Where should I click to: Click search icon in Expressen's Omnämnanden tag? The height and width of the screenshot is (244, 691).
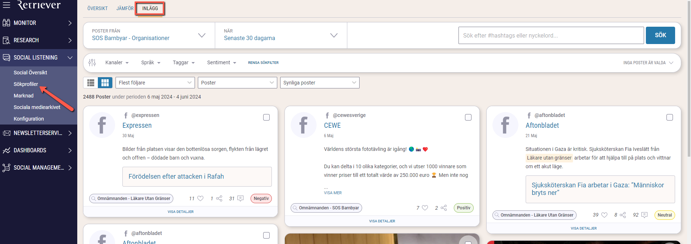[x=94, y=199]
